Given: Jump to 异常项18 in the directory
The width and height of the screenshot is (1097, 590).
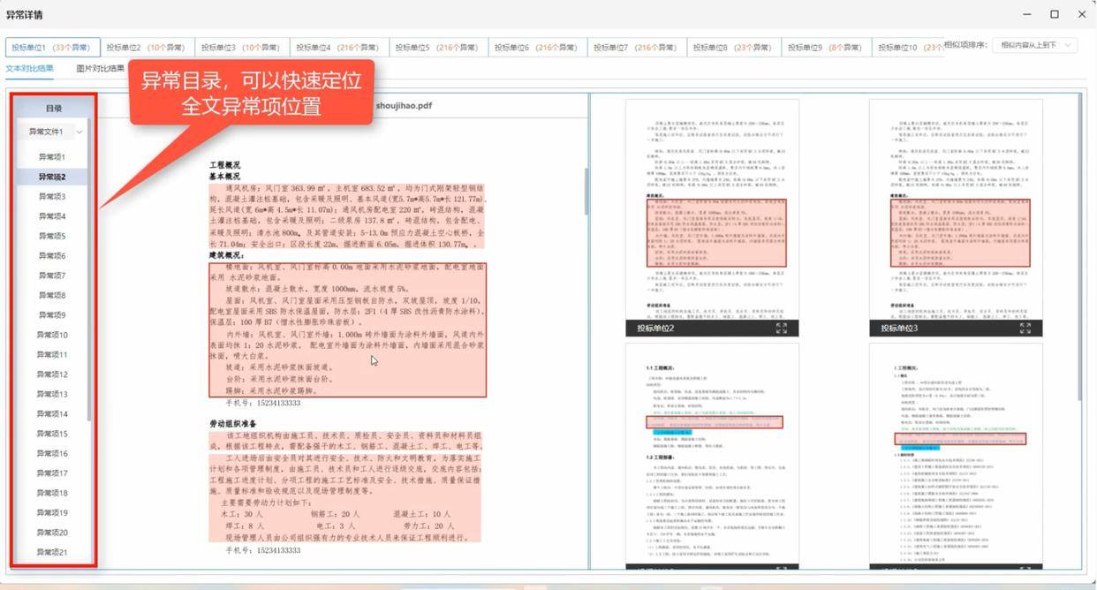Looking at the screenshot, I should 52,493.
